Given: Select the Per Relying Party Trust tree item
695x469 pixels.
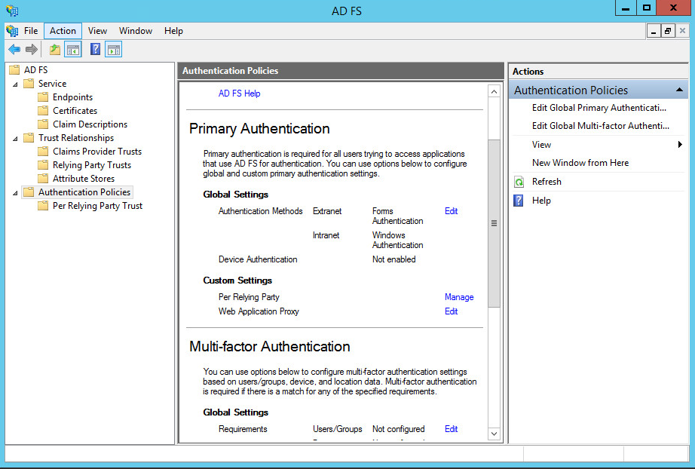Looking at the screenshot, I should tap(97, 206).
